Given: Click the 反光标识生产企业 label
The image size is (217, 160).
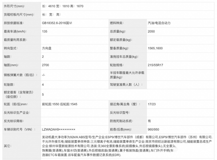Looking at the screenshot, I should [x=17, y=113].
